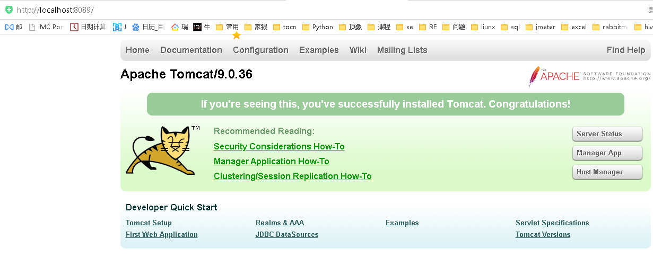Open the 顶象 bookmarks folder
The width and height of the screenshot is (653, 257).
(x=350, y=27)
